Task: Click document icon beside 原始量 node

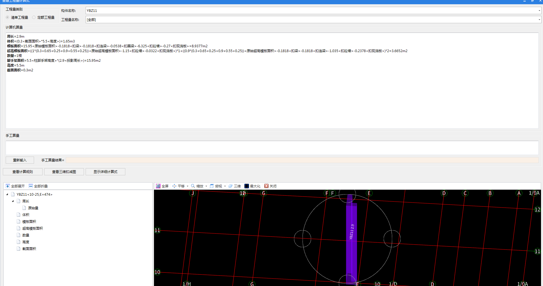Action: tap(24, 208)
